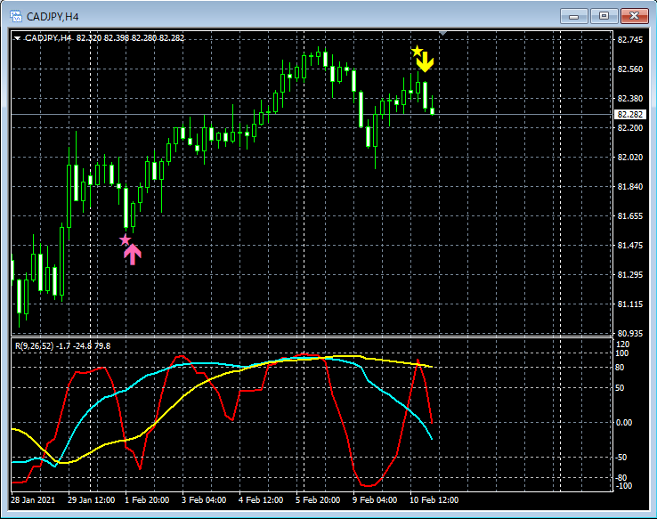Click the 81.115 price scale label
Image resolution: width=657 pixels, height=519 pixels.
[x=629, y=304]
